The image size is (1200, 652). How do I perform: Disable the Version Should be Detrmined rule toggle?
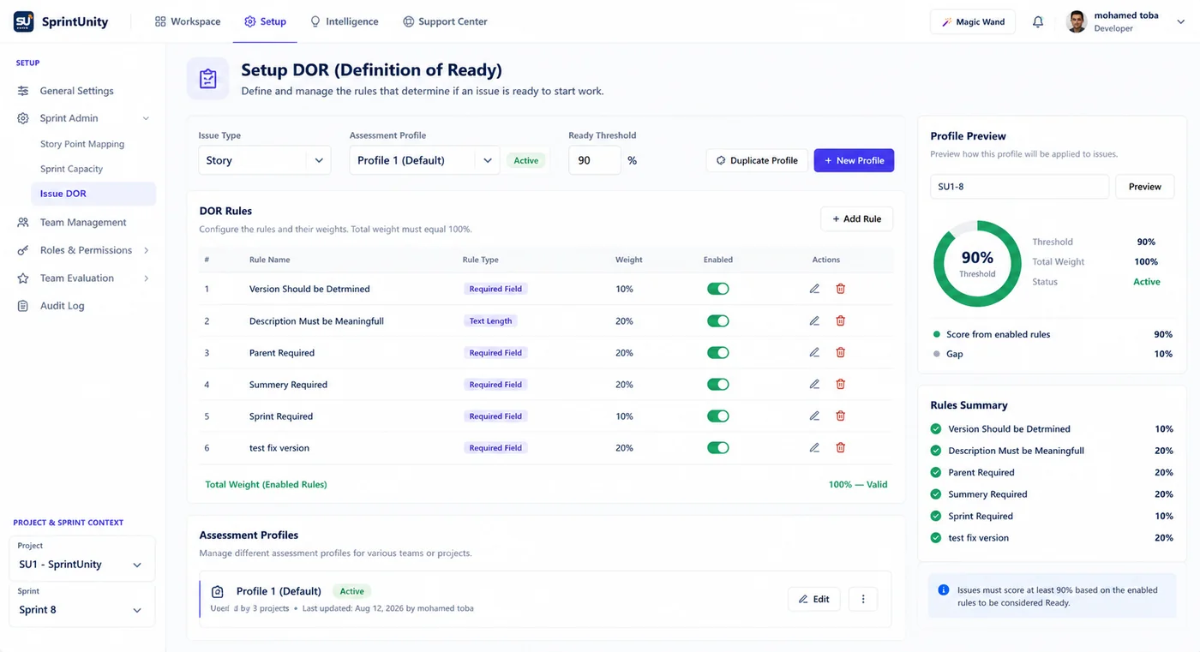718,289
